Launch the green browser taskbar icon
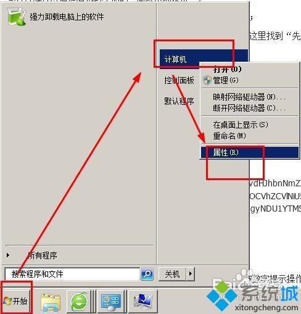 click(x=79, y=302)
